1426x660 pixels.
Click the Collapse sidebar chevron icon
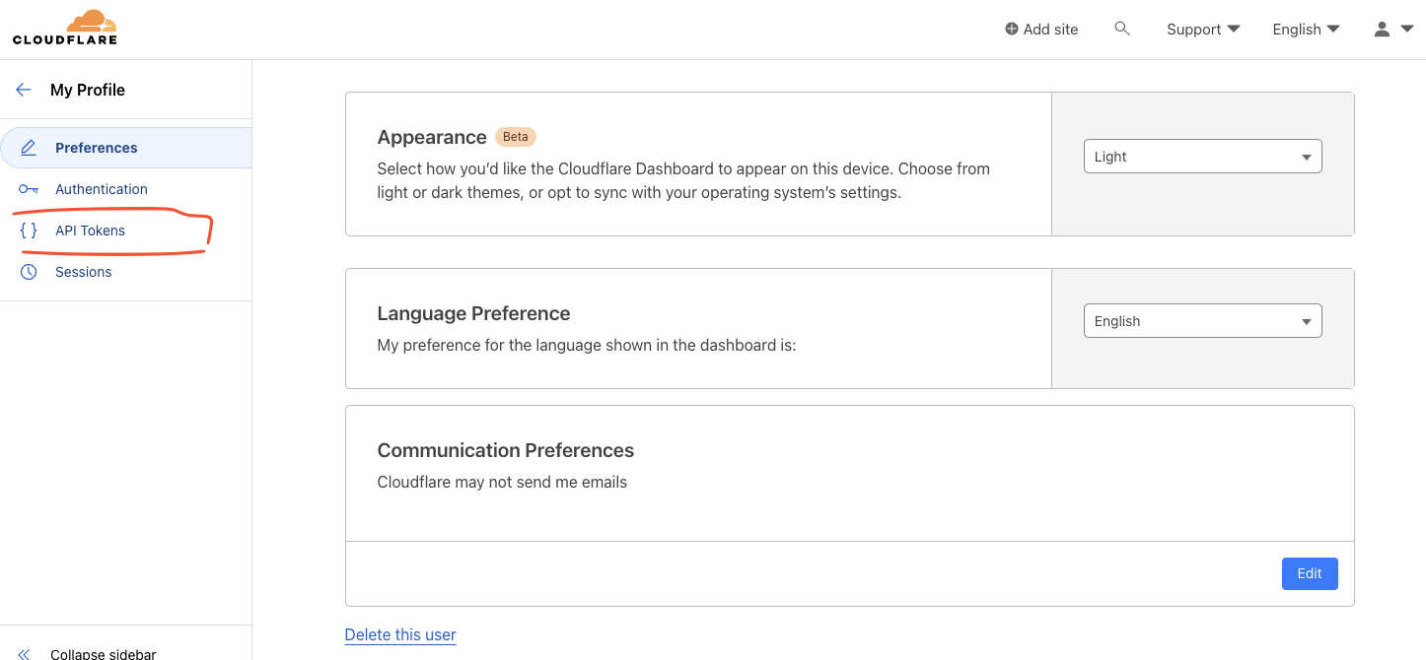click(x=25, y=654)
